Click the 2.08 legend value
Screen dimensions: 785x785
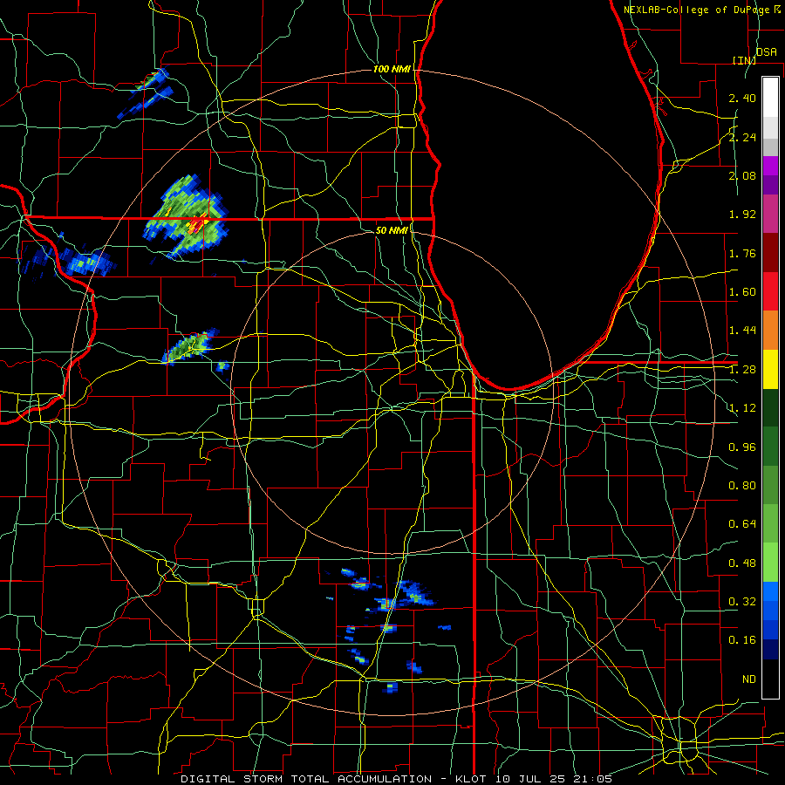(742, 175)
